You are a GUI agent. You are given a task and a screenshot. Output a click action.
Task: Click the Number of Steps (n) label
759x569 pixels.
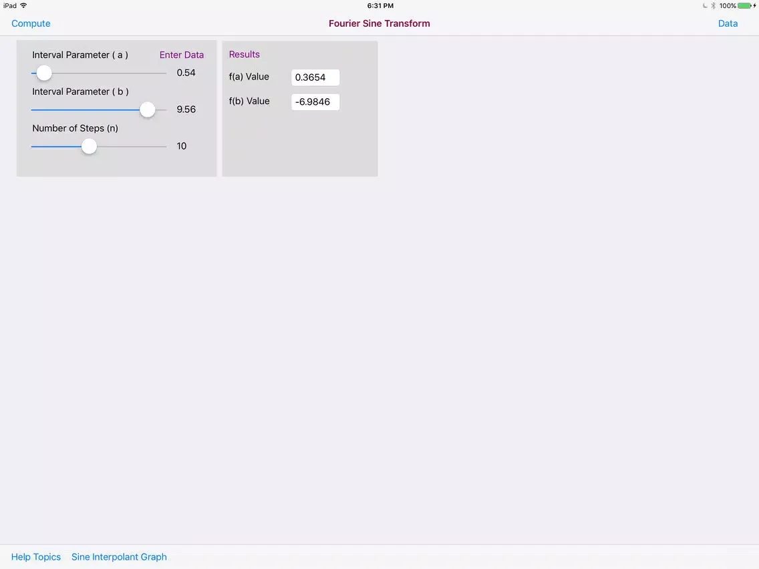[75, 128]
